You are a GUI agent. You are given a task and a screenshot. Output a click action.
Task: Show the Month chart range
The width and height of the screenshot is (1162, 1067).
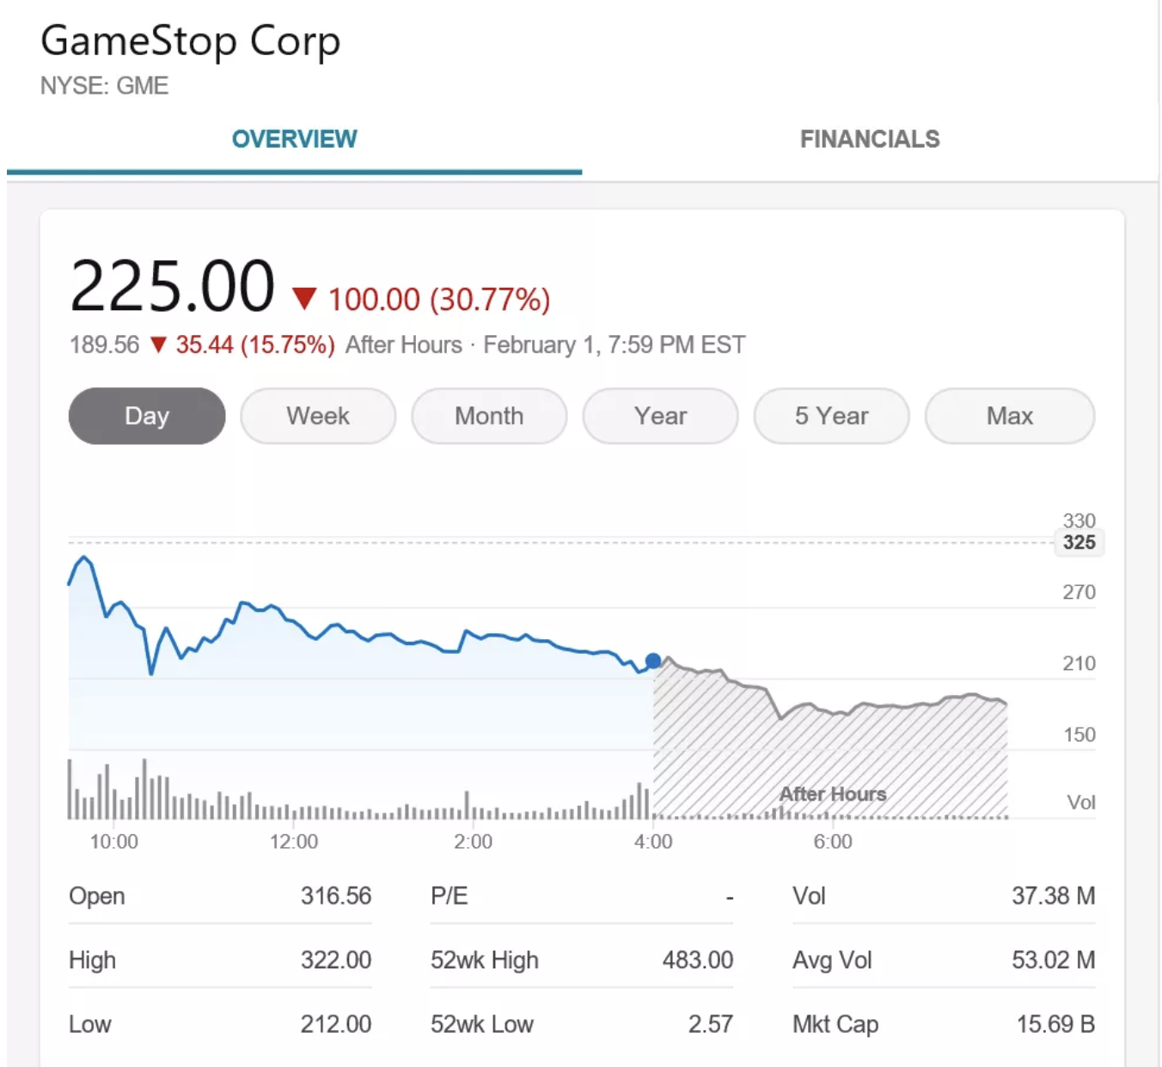[x=489, y=416]
